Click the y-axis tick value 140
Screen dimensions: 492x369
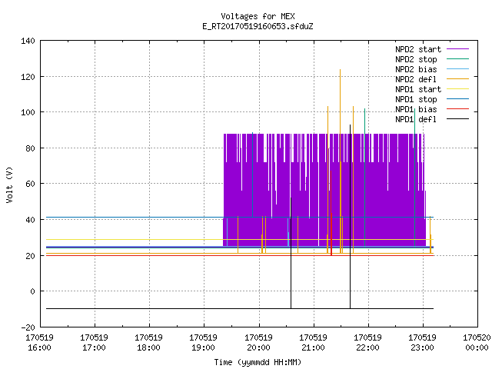point(28,41)
